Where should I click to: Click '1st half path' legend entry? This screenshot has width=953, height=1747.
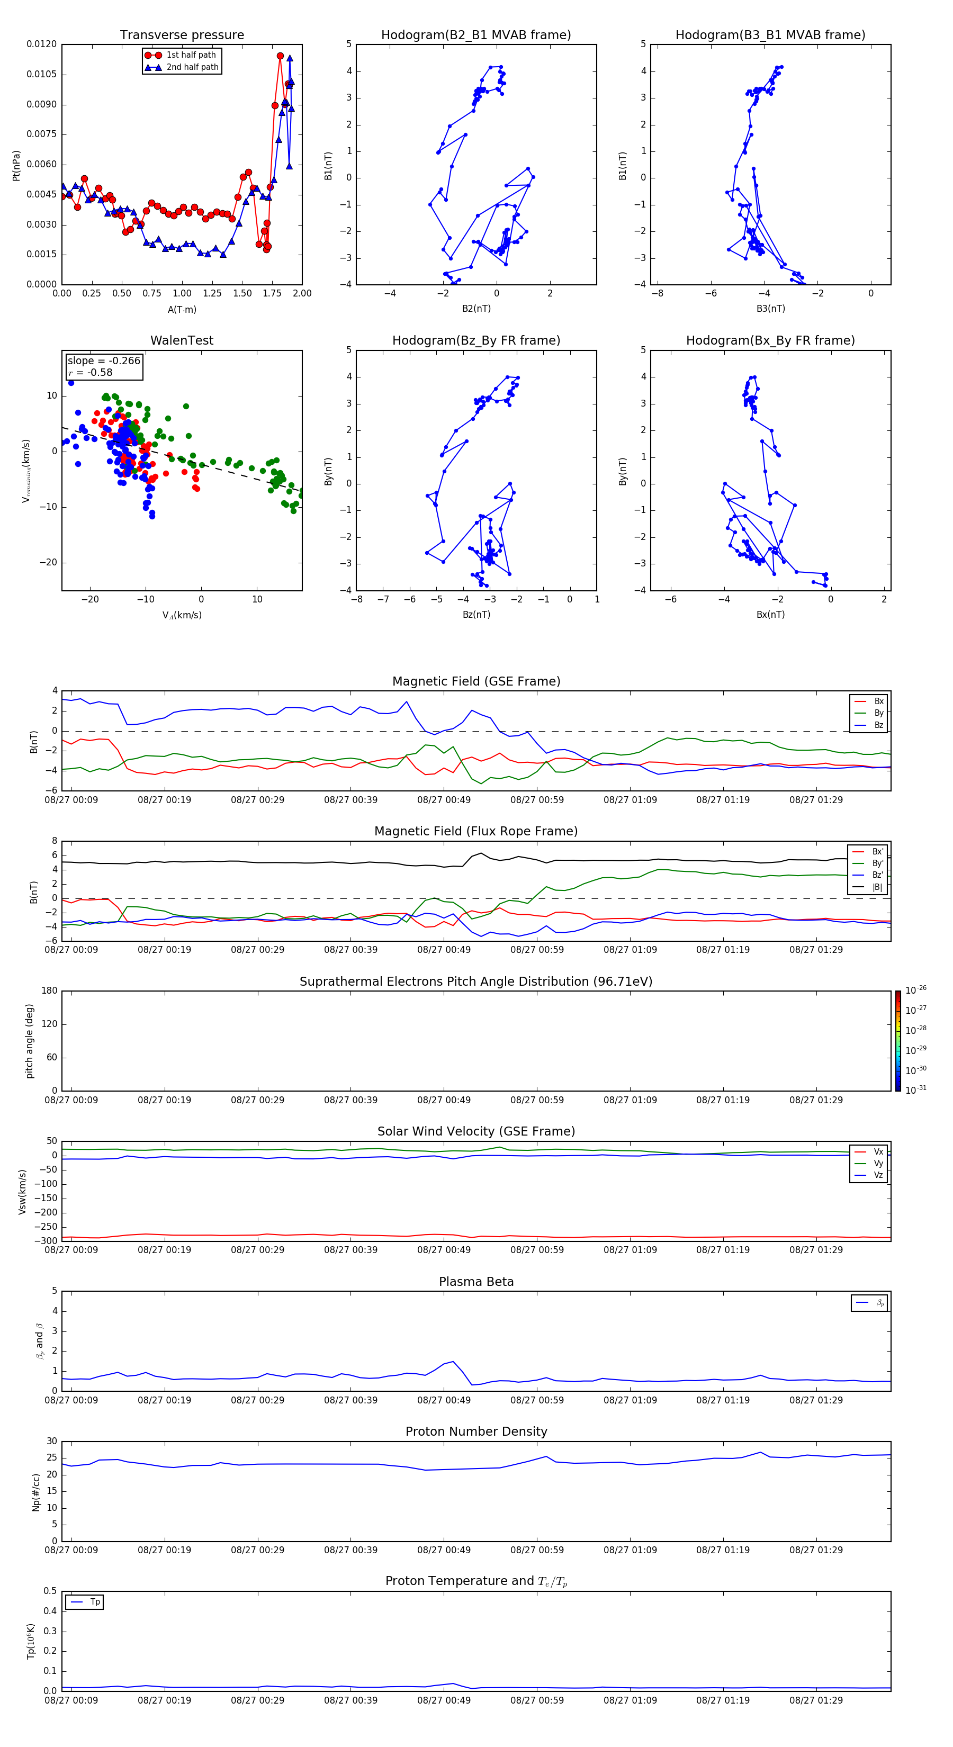181,55
